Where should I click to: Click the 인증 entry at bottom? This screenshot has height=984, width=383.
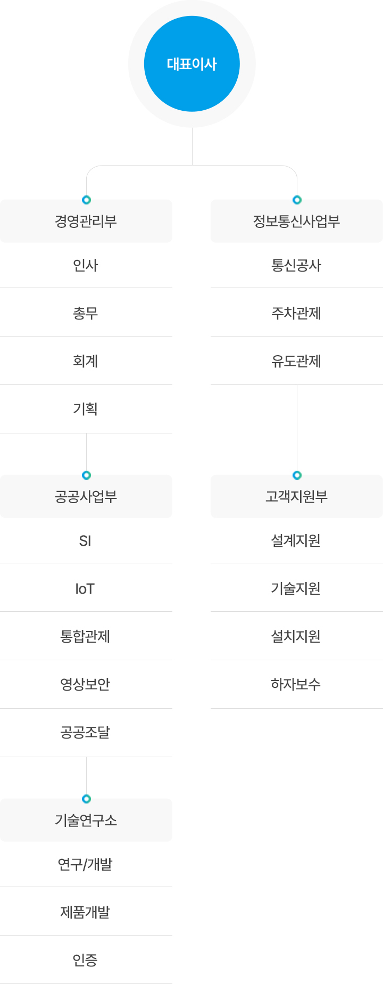tap(86, 960)
